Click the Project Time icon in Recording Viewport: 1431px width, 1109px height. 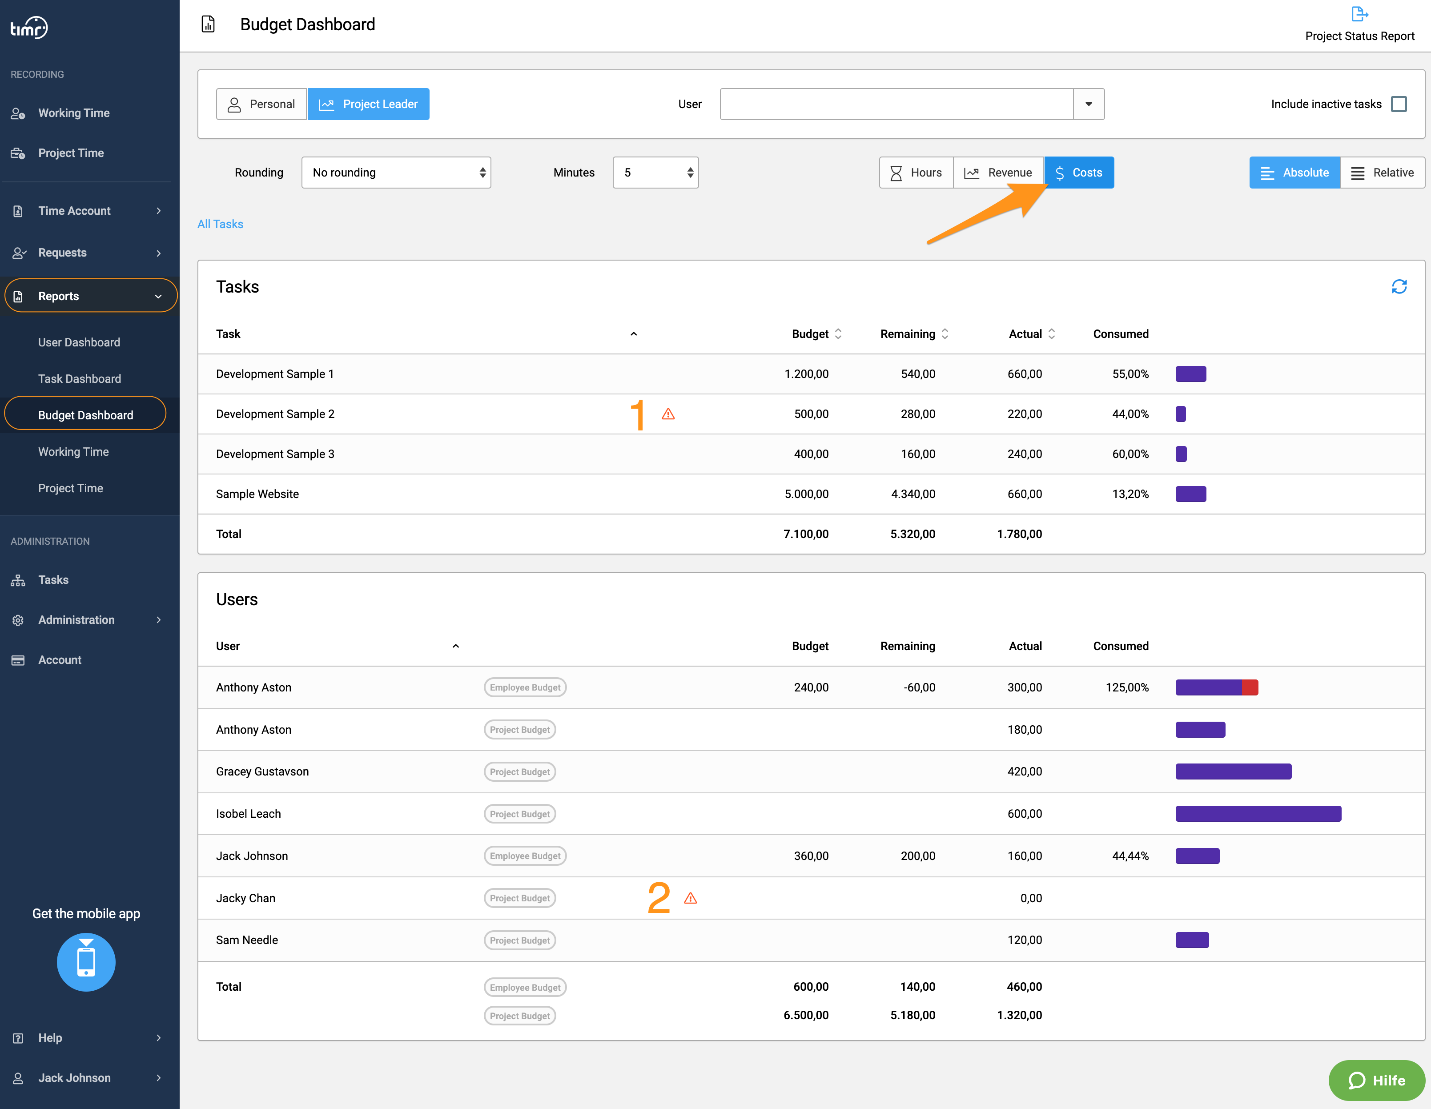pos(18,153)
